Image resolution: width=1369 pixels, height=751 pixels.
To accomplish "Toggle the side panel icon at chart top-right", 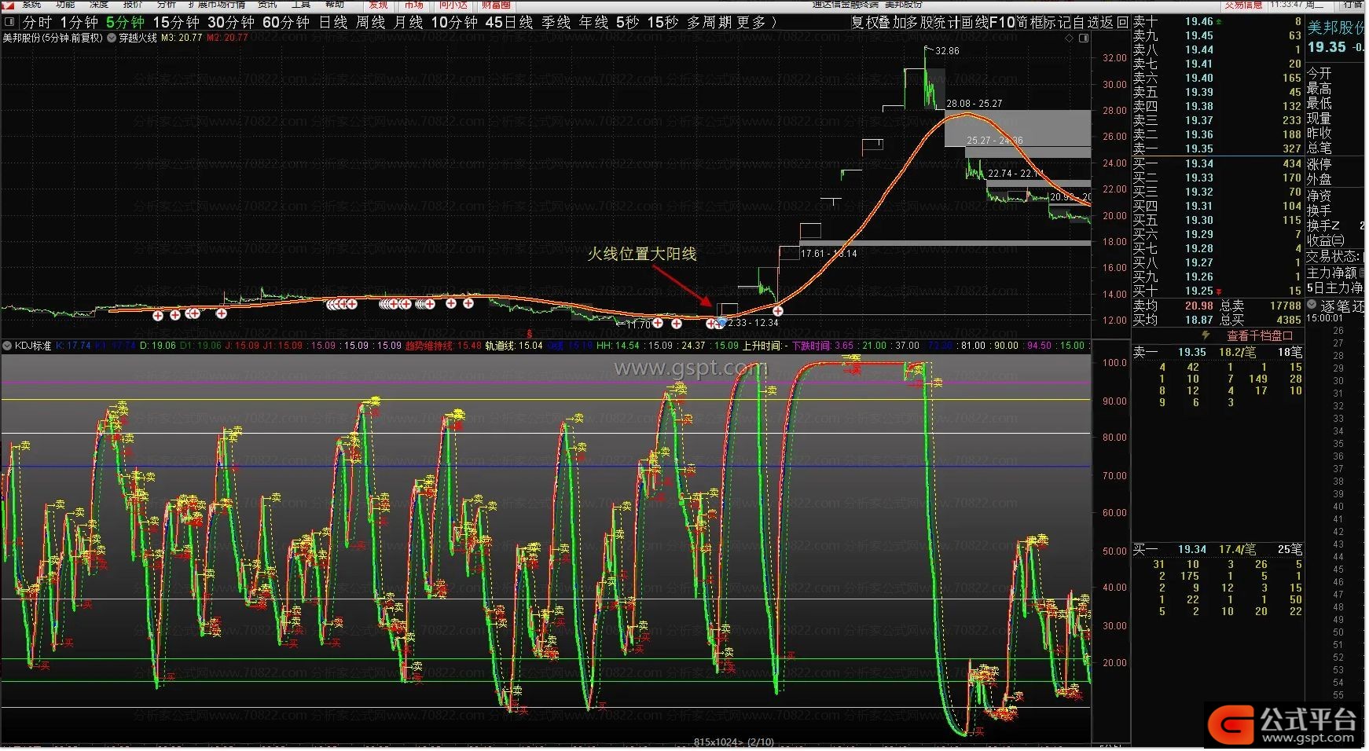I will [x=1084, y=38].
